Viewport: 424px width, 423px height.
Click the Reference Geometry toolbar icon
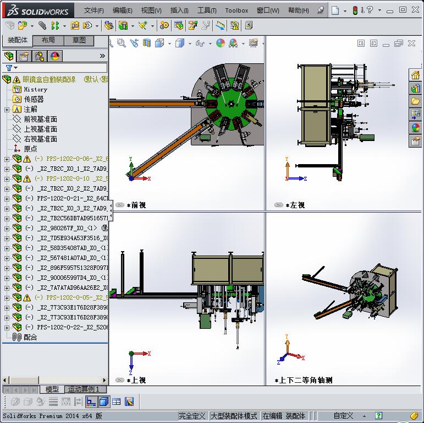coord(143,26)
